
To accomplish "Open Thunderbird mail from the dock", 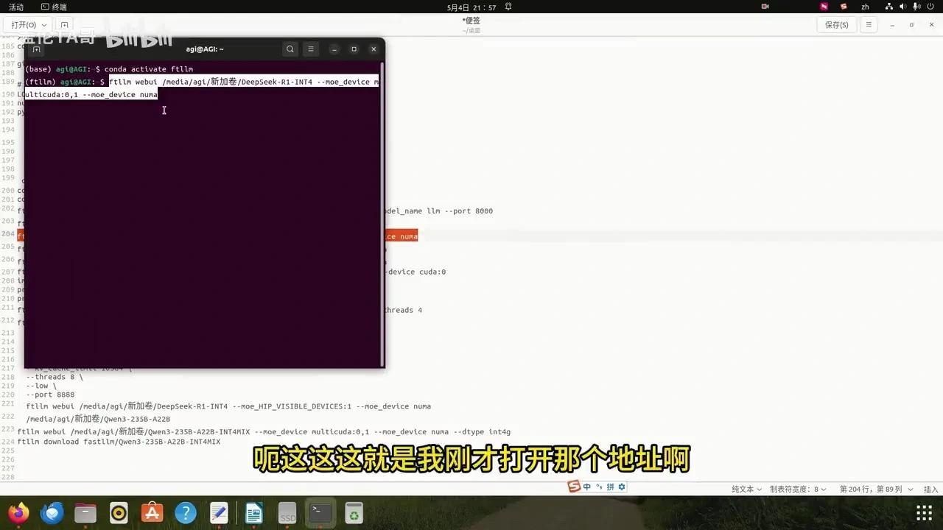I will pyautogui.click(x=52, y=512).
